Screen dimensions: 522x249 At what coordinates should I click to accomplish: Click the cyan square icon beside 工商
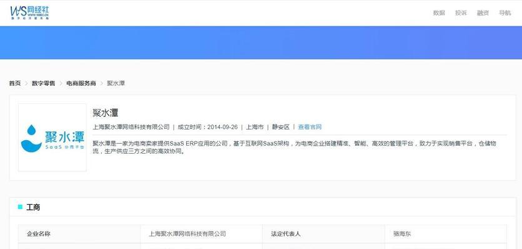20,207
